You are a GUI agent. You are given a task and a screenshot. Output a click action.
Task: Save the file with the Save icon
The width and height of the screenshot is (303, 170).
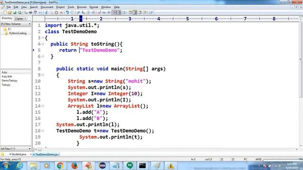click(x=15, y=13)
